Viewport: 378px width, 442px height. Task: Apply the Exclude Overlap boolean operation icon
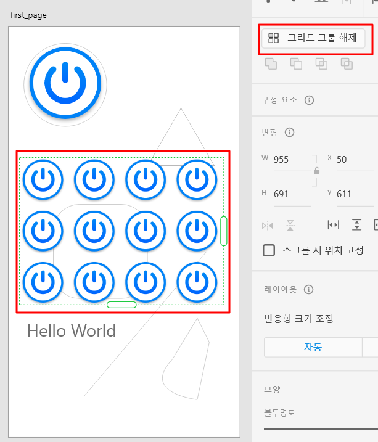click(x=347, y=63)
